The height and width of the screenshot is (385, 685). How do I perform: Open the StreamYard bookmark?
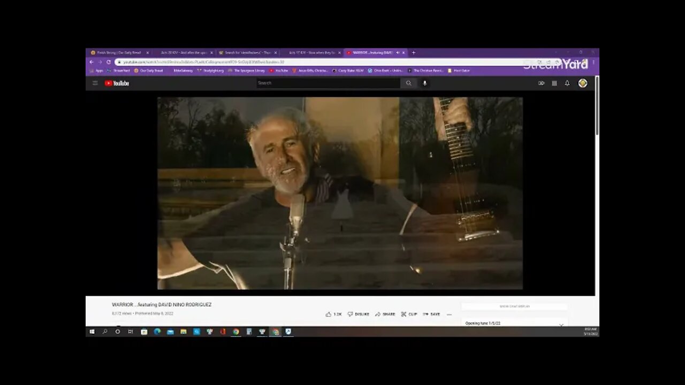point(119,71)
